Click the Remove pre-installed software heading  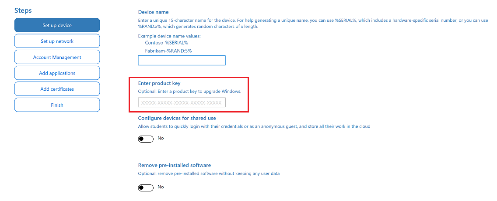tap(174, 166)
